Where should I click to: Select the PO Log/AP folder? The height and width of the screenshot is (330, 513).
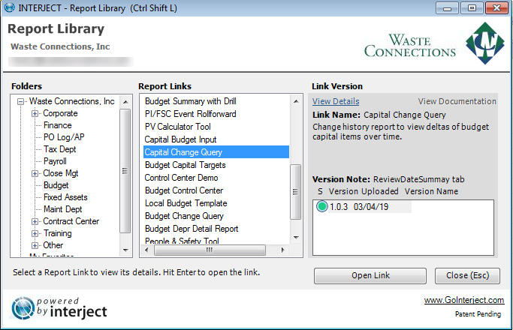pos(64,137)
